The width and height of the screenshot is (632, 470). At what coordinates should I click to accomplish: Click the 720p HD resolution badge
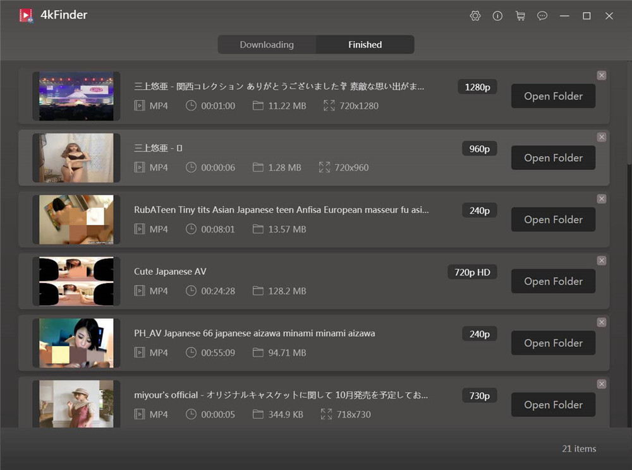click(472, 272)
